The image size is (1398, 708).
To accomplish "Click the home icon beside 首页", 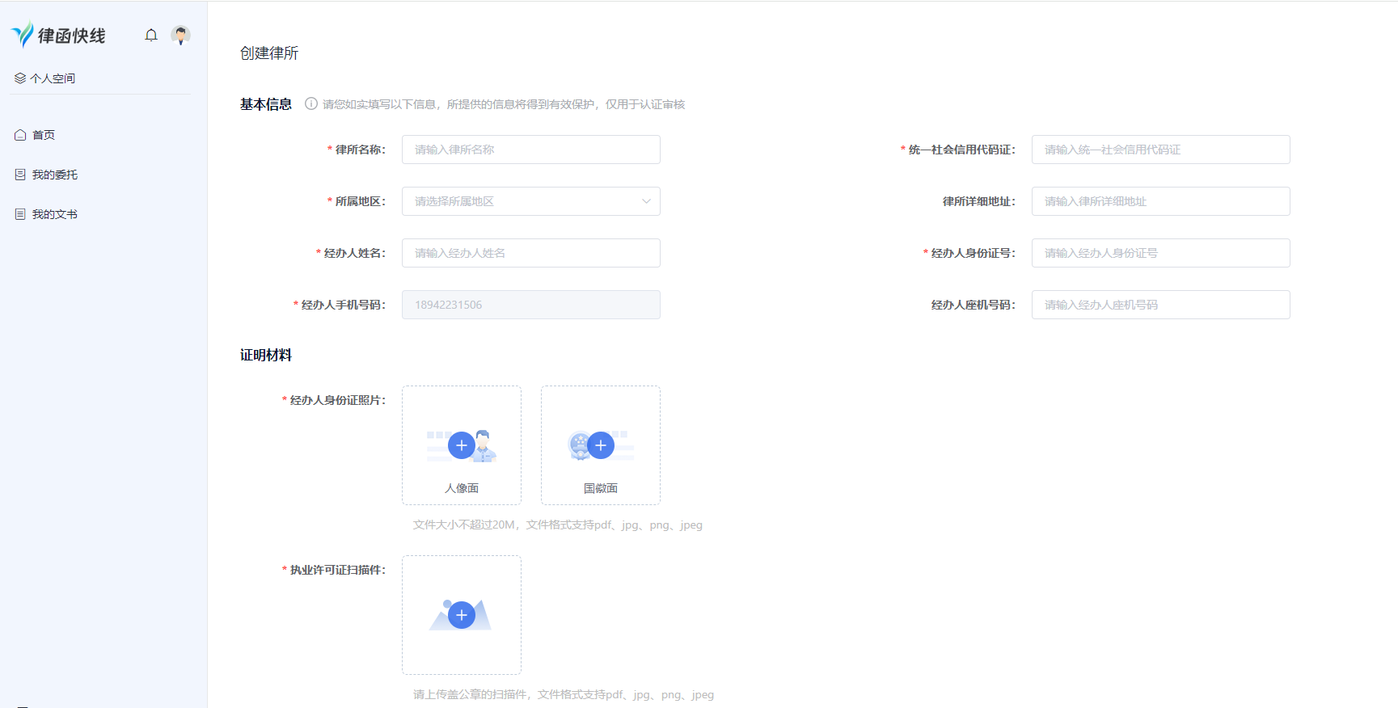I will (x=20, y=135).
